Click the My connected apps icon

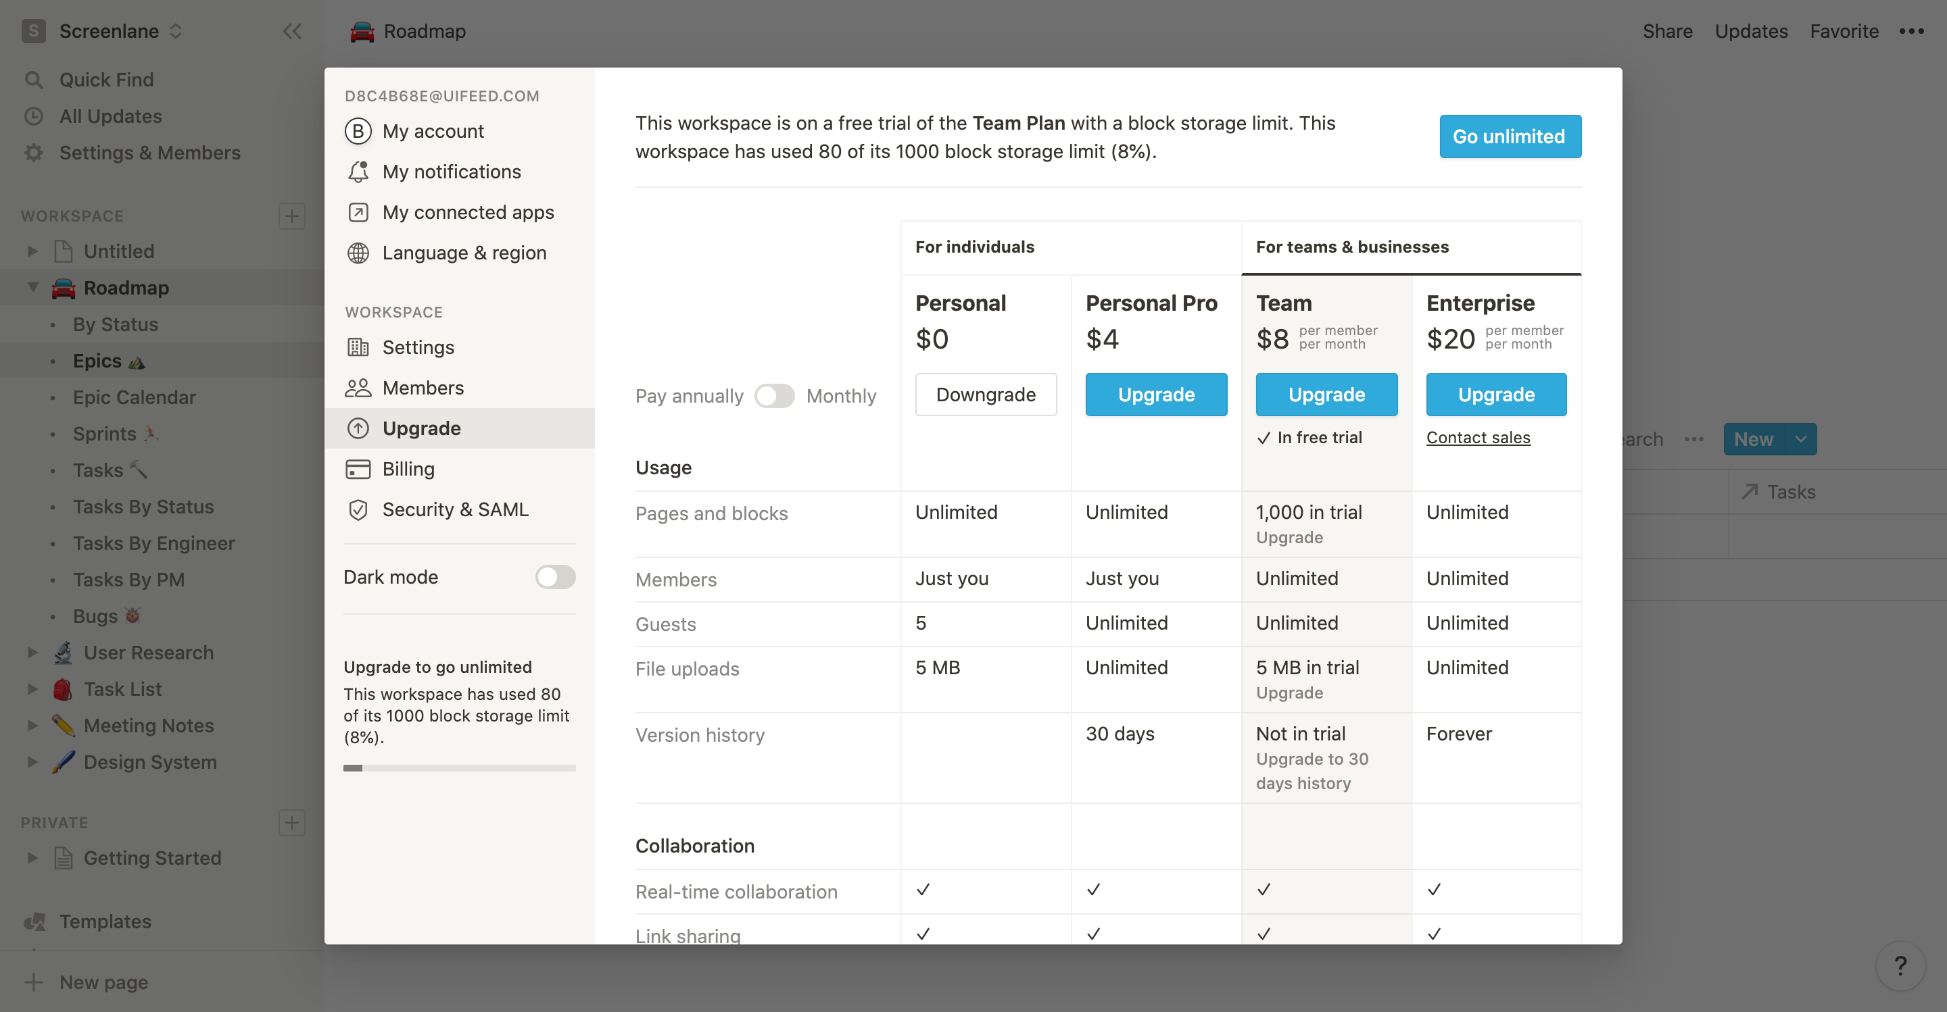coord(359,211)
